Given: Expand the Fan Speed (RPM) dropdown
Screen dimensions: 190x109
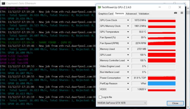Looking at the screenshot, I should coord(128,43).
